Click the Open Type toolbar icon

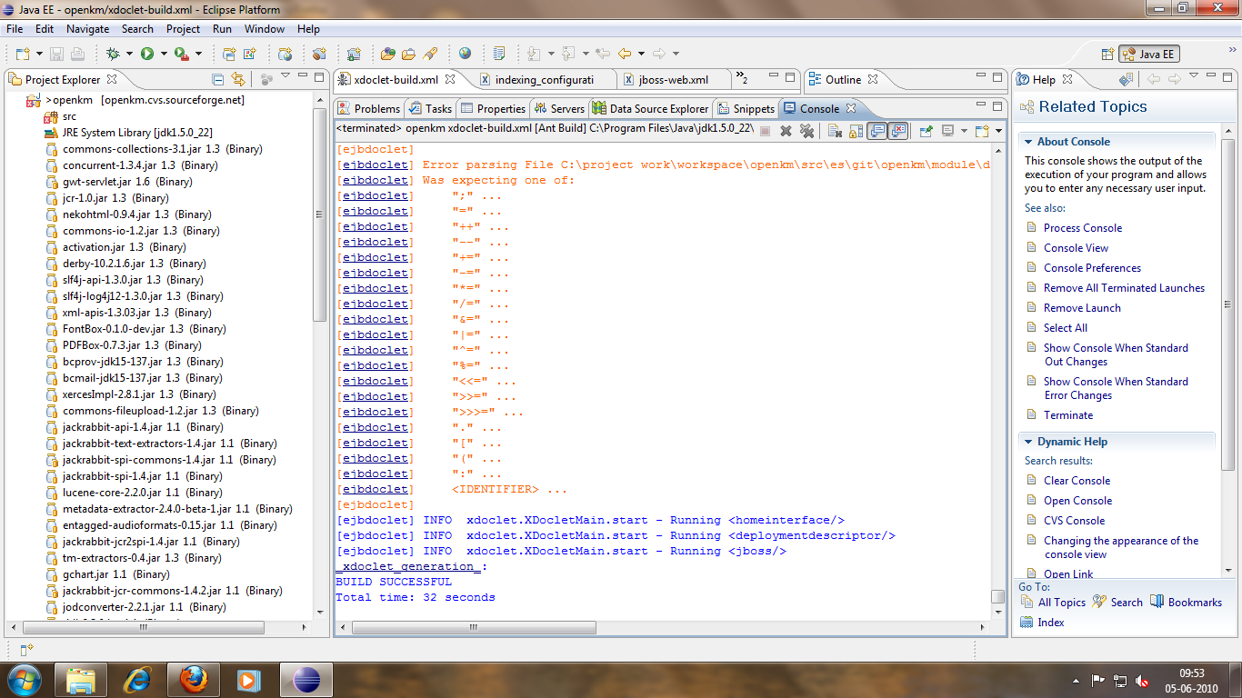click(x=387, y=54)
